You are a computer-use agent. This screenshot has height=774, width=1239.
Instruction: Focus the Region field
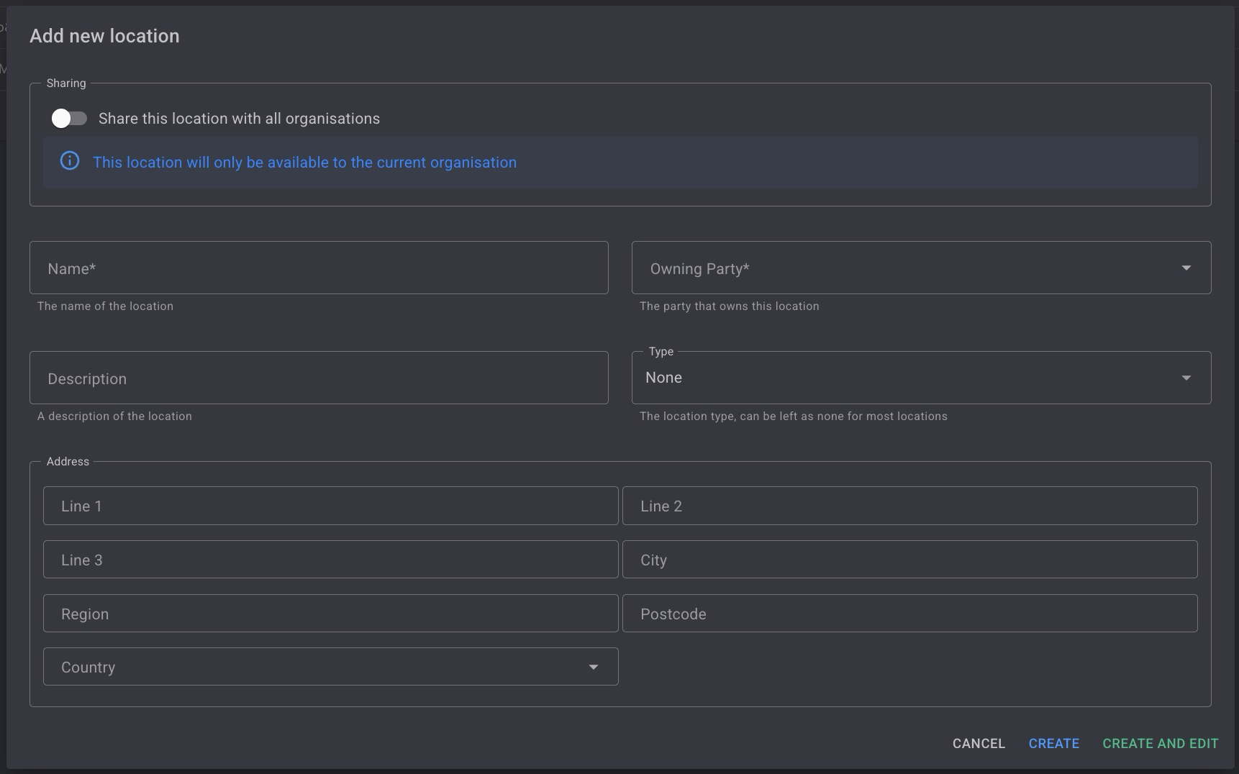tap(331, 614)
